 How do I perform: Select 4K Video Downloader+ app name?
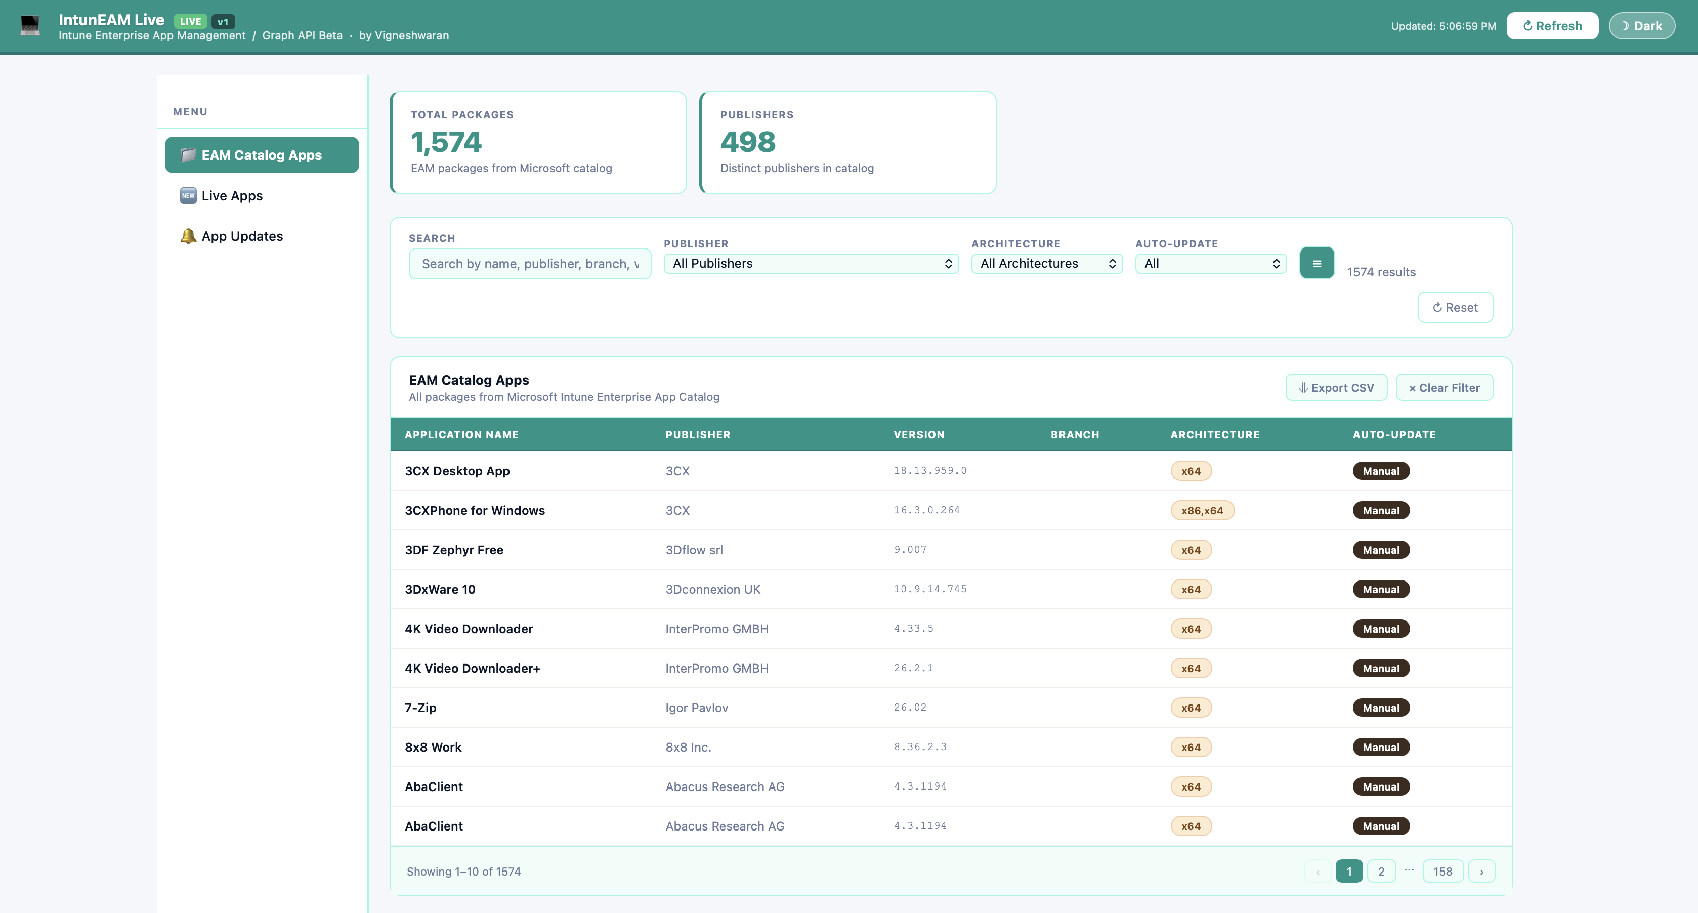472,669
